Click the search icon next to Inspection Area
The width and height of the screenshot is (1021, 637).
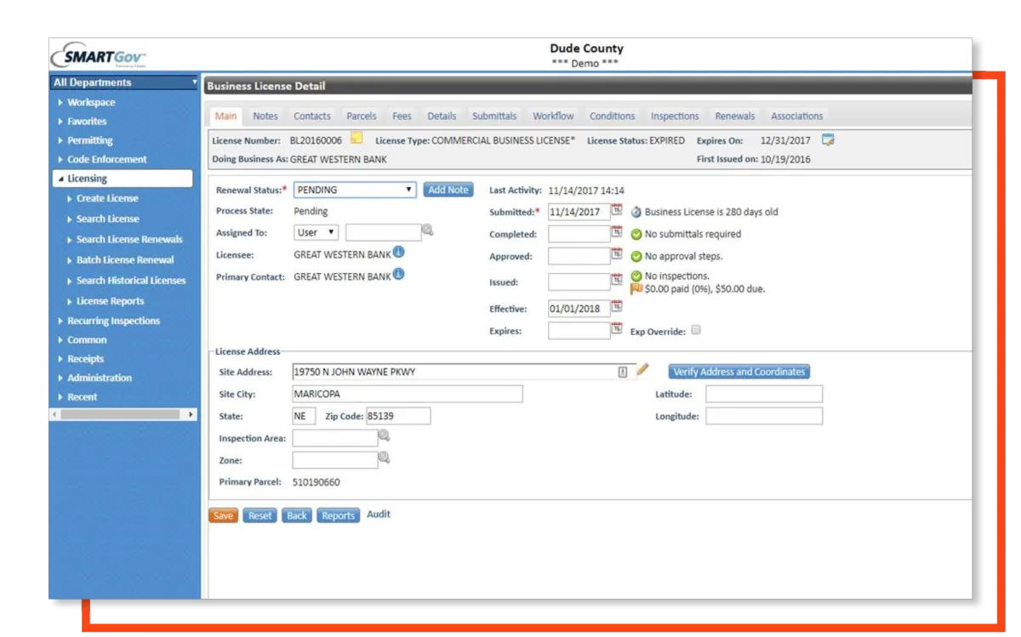coord(384,436)
